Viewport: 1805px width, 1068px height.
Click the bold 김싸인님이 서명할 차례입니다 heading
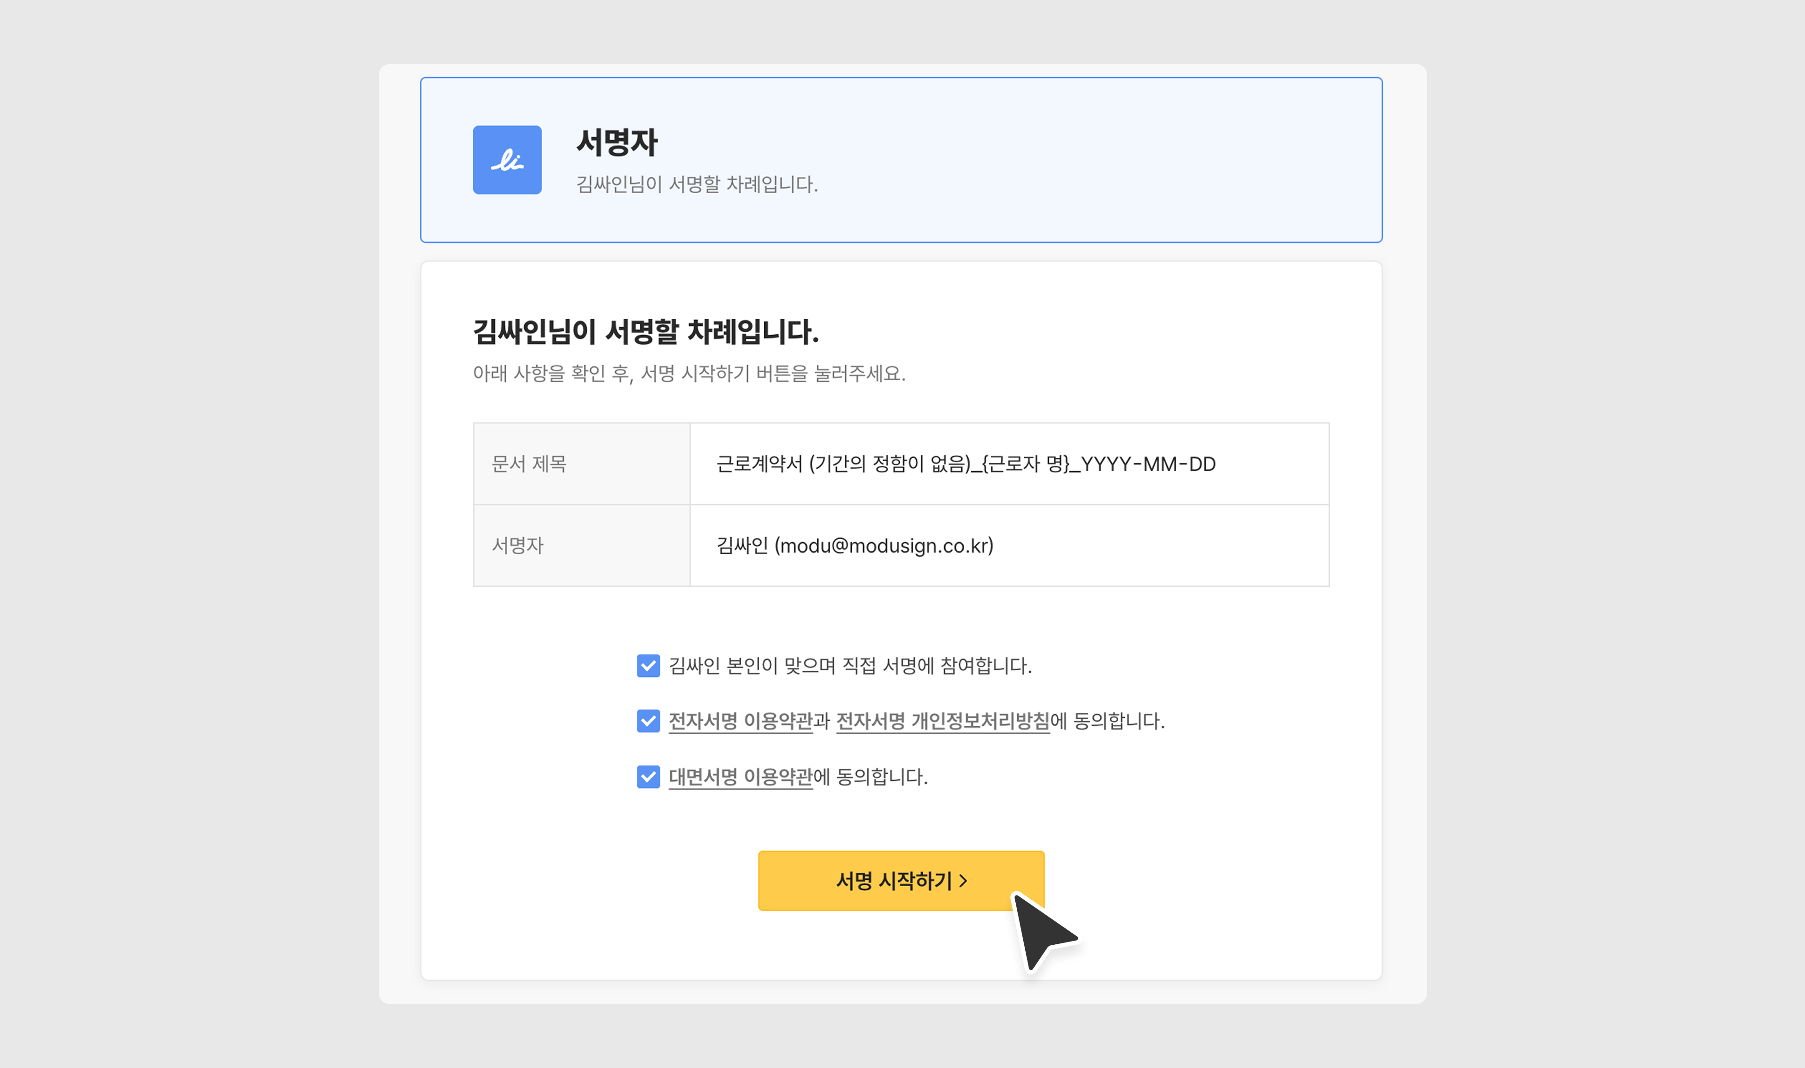pyautogui.click(x=645, y=332)
